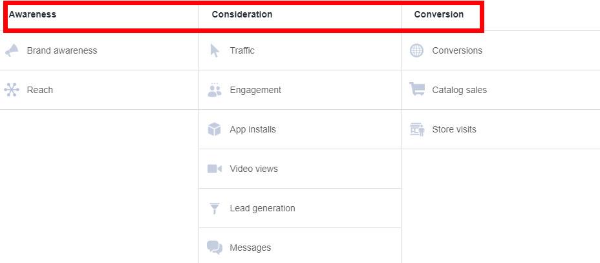Click the App installs box icon
The image size is (600, 263).
tap(215, 129)
